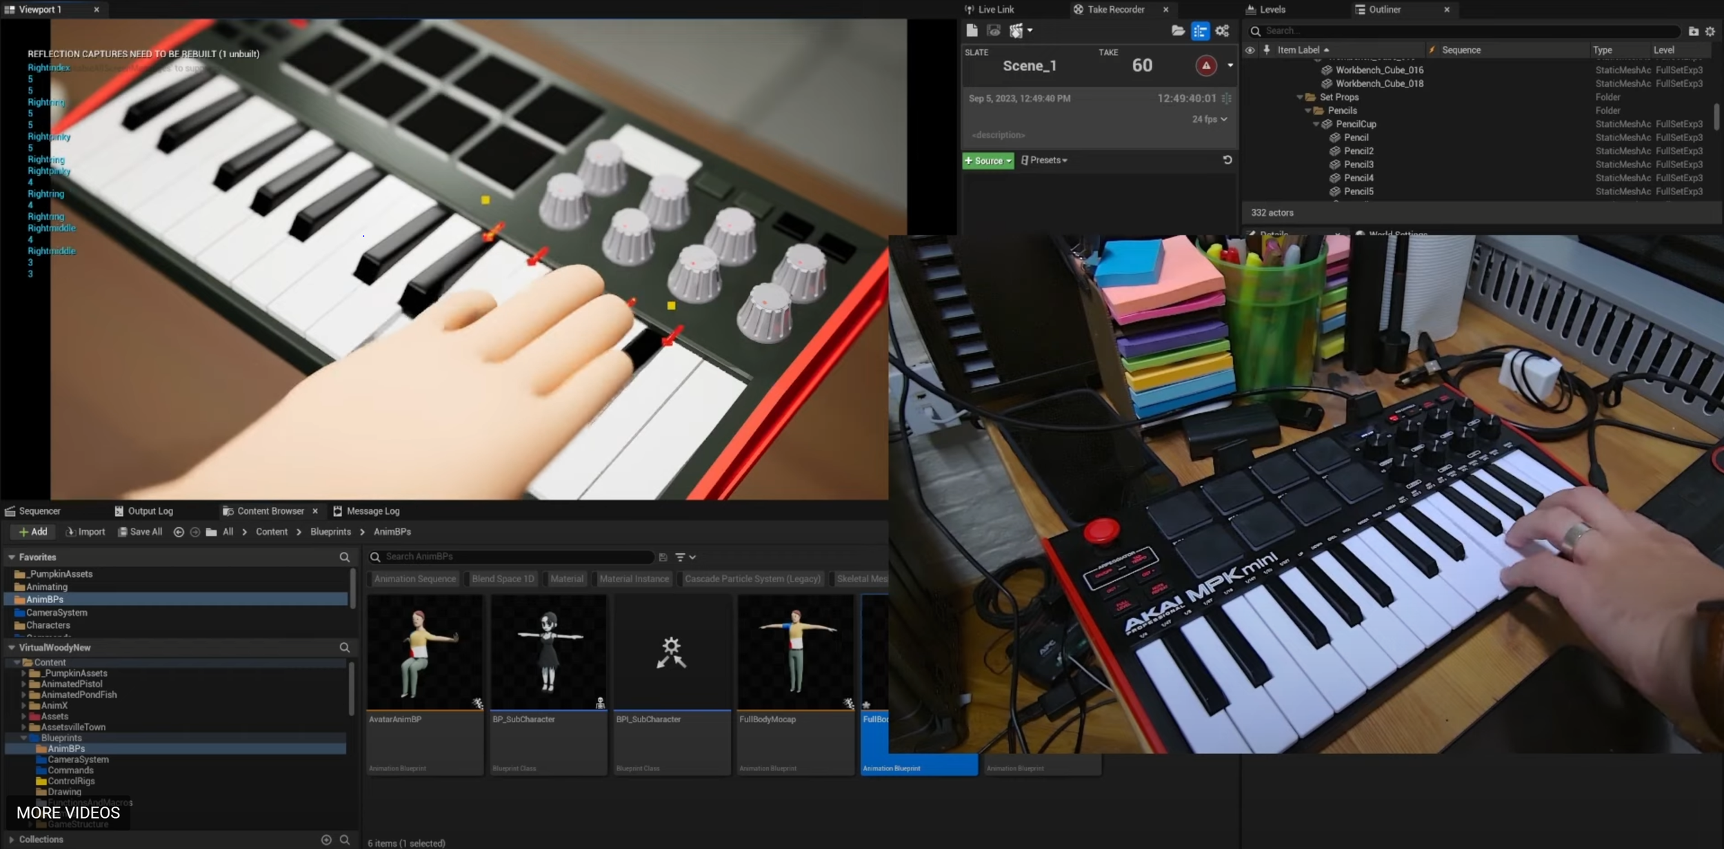Collapse the PencilCup tree item
Screen dimensions: 1724x849
1316,124
